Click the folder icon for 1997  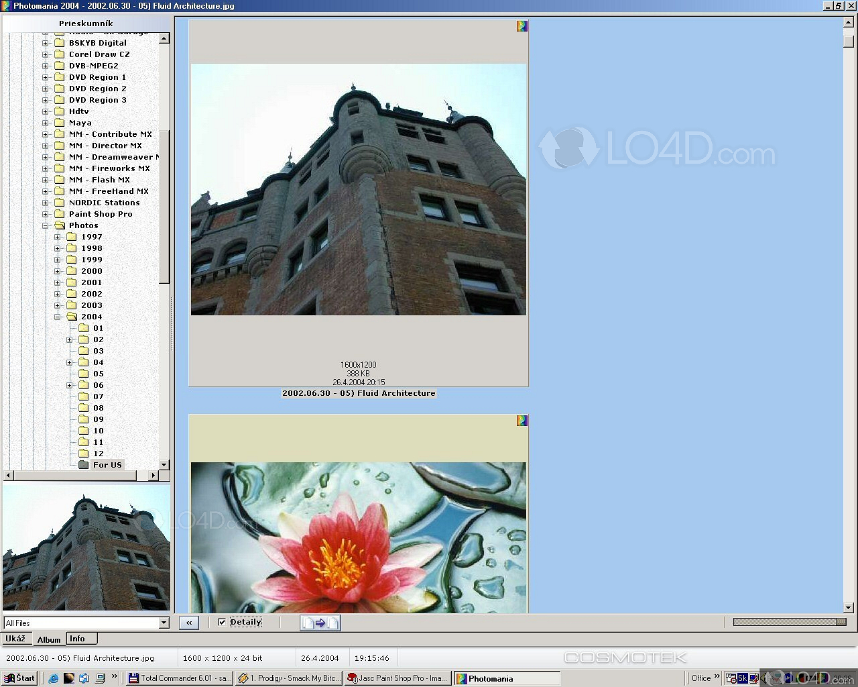point(72,237)
